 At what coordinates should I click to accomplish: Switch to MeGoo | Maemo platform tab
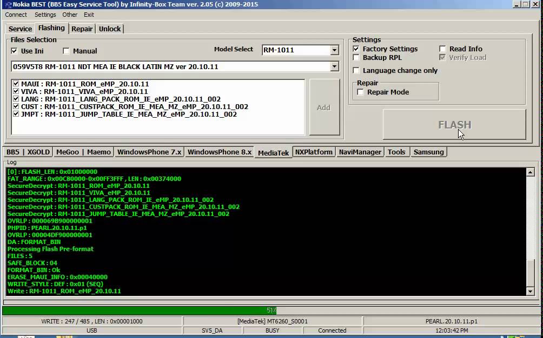click(x=83, y=152)
